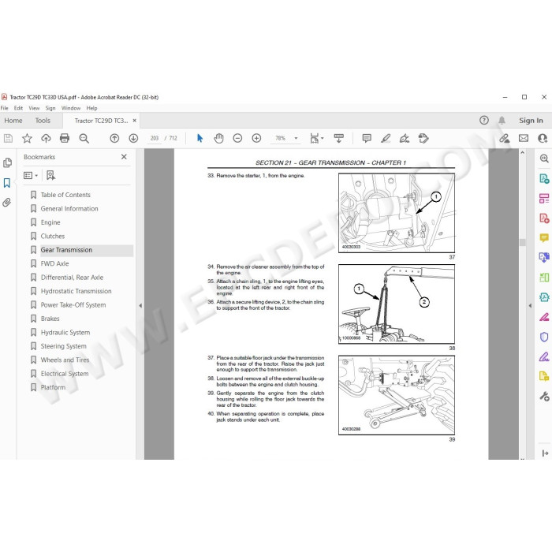This screenshot has height=552, width=552.
Task: Collapse right tools pane arrow
Action: click(x=530, y=306)
